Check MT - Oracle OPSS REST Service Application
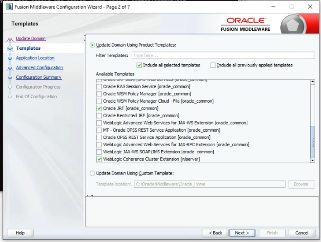 coord(99,130)
